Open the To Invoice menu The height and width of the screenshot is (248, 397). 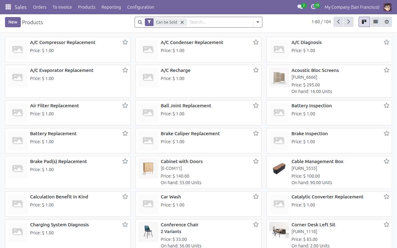point(62,7)
